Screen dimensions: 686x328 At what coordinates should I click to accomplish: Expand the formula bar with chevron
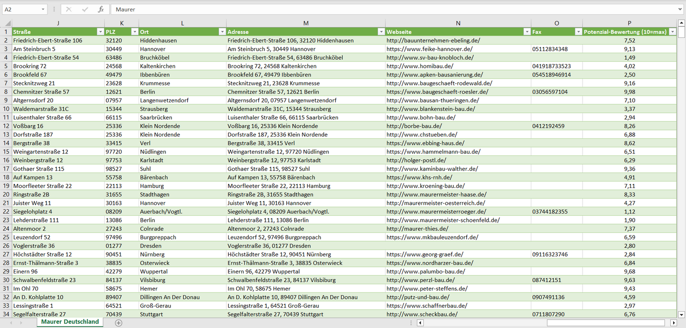coord(681,9)
